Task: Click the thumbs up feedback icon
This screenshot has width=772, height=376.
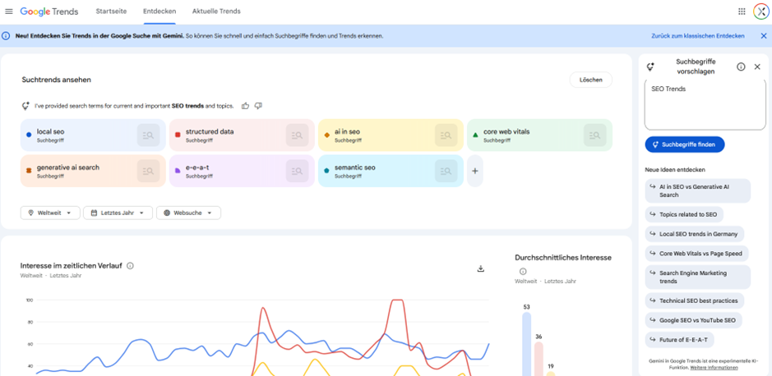Action: 245,106
